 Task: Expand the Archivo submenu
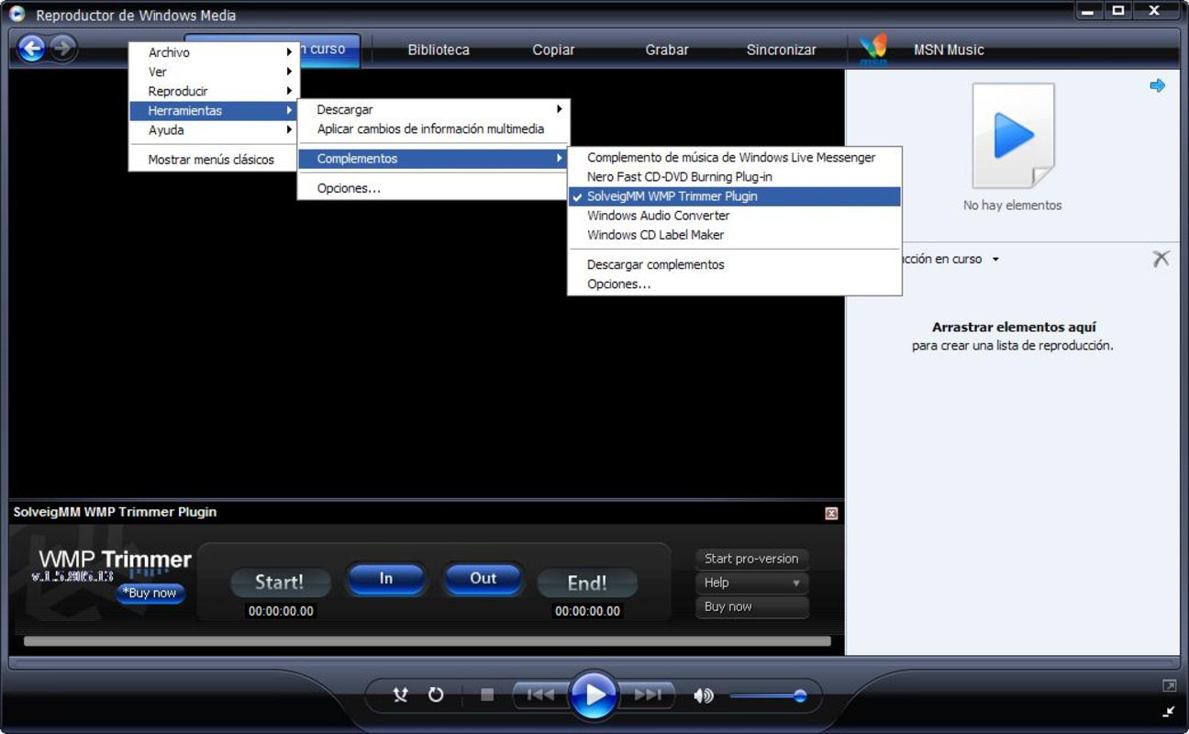[215, 52]
